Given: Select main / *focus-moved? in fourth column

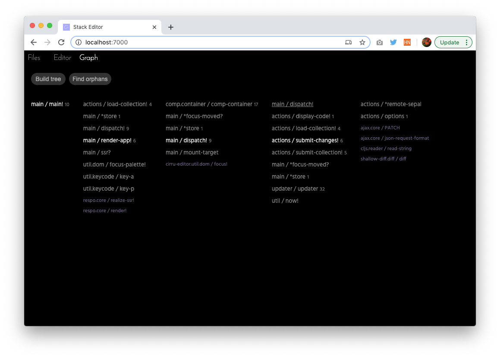Looking at the screenshot, I should (x=300, y=164).
